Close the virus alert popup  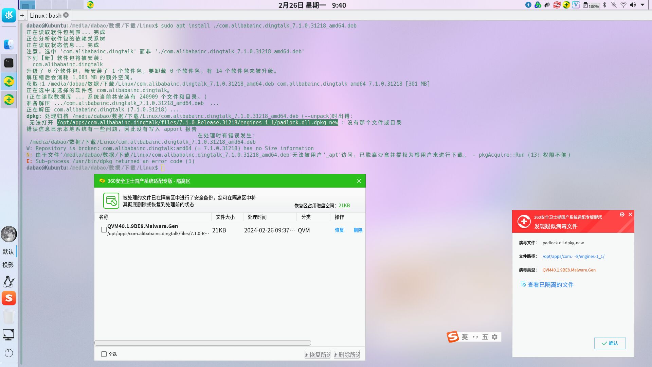click(x=631, y=214)
